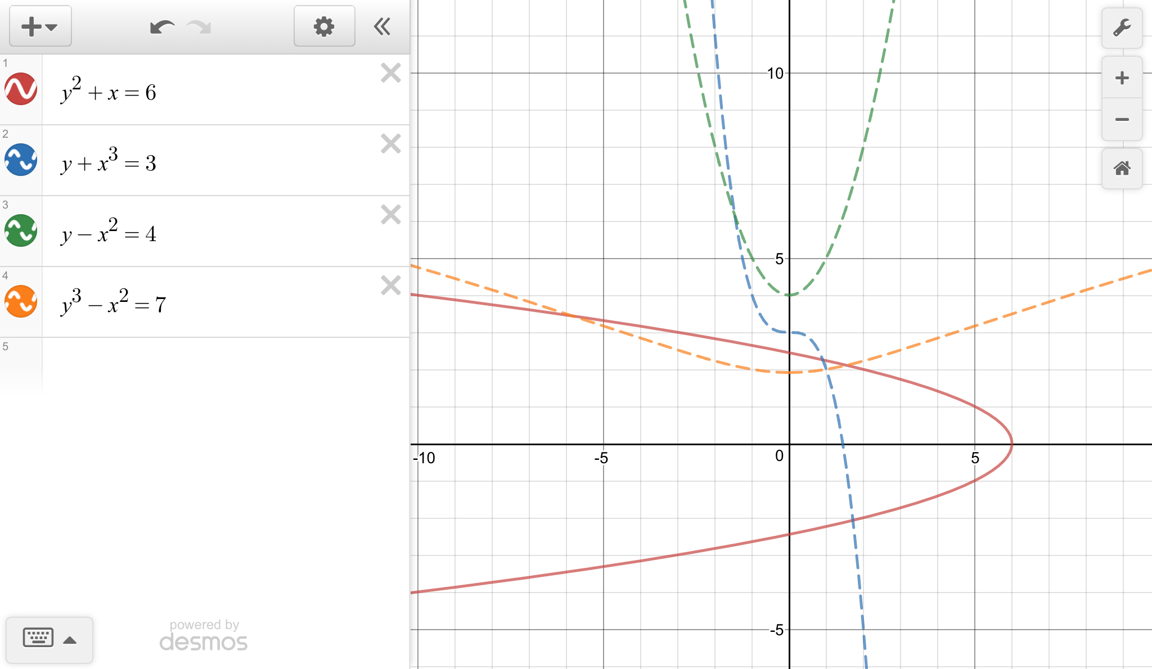Toggle the orange y³−x²=7 curve
Screen dimensions: 1152x669
click(21, 301)
